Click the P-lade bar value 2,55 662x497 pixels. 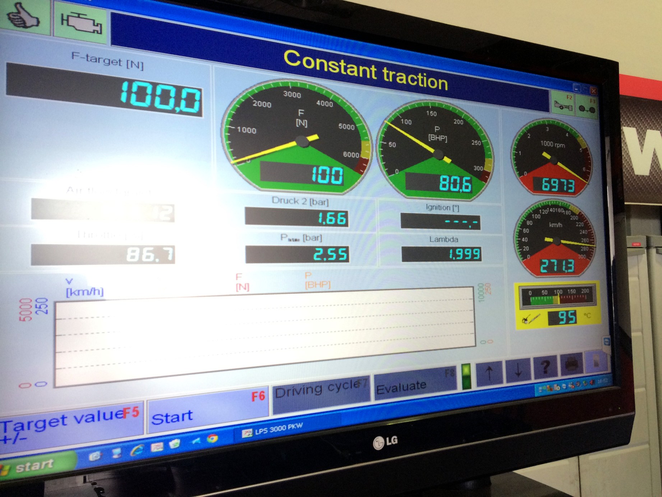click(x=297, y=254)
